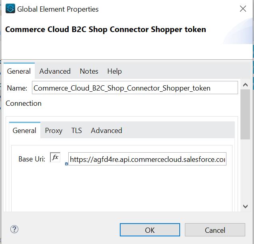
Task: Click the scrollbar up arrow
Action: point(245,85)
